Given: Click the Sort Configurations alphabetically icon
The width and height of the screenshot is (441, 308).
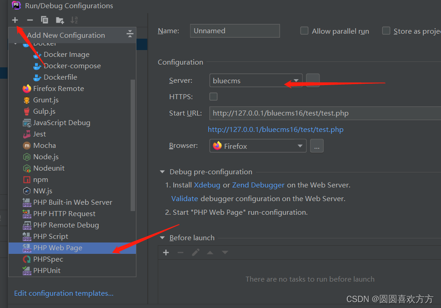Looking at the screenshot, I should pyautogui.click(x=74, y=20).
